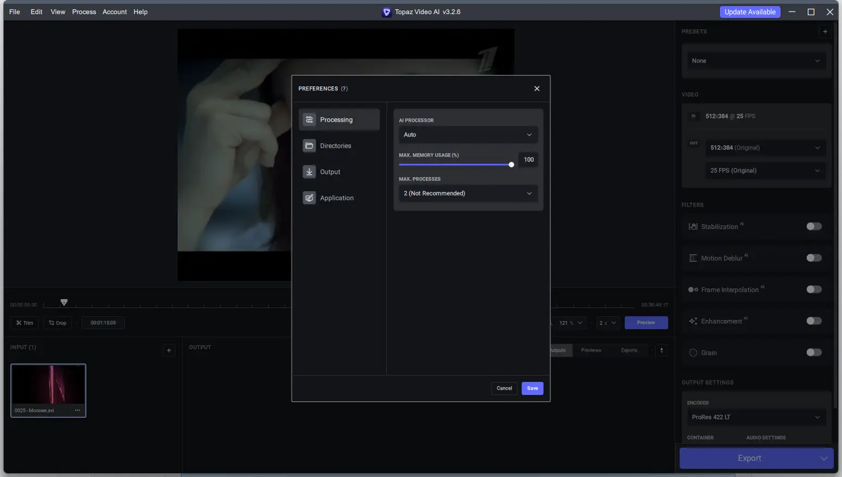Open the Application preferences section
The image size is (842, 477).
point(339,198)
